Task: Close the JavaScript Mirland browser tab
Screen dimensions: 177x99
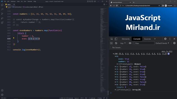Action: point(130,2)
